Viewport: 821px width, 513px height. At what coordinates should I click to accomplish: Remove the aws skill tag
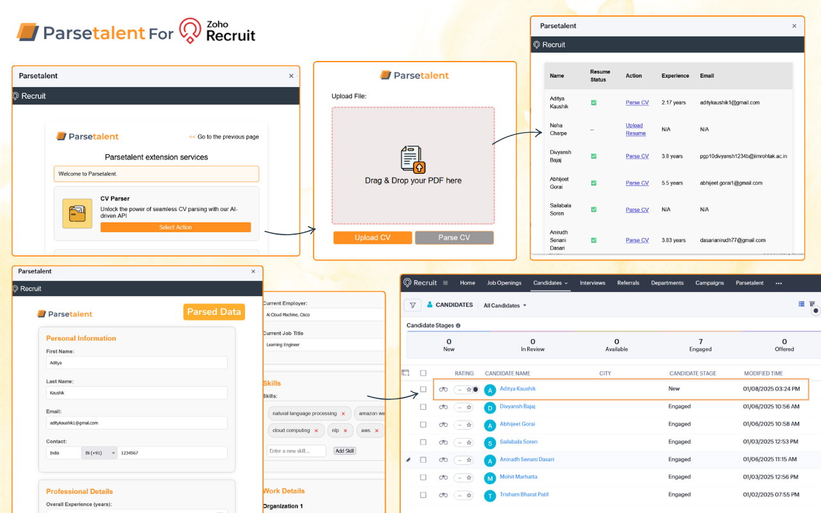(377, 430)
